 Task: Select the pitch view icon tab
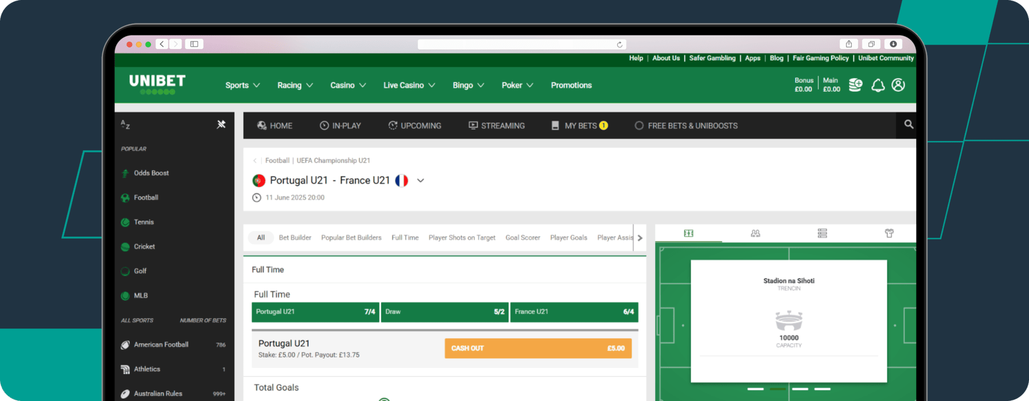pyautogui.click(x=688, y=233)
